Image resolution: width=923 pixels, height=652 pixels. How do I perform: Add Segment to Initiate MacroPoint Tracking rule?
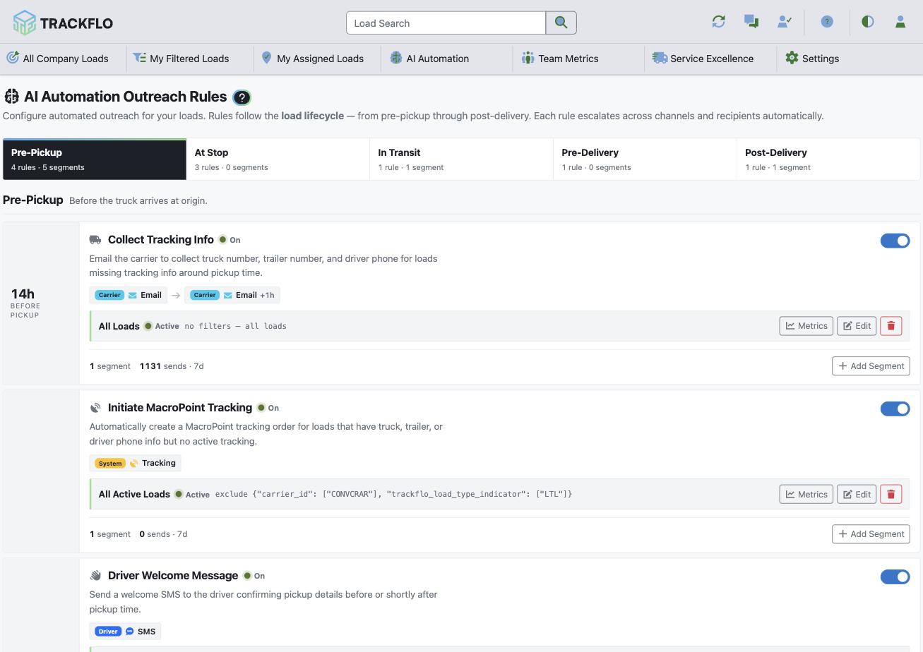pos(871,534)
